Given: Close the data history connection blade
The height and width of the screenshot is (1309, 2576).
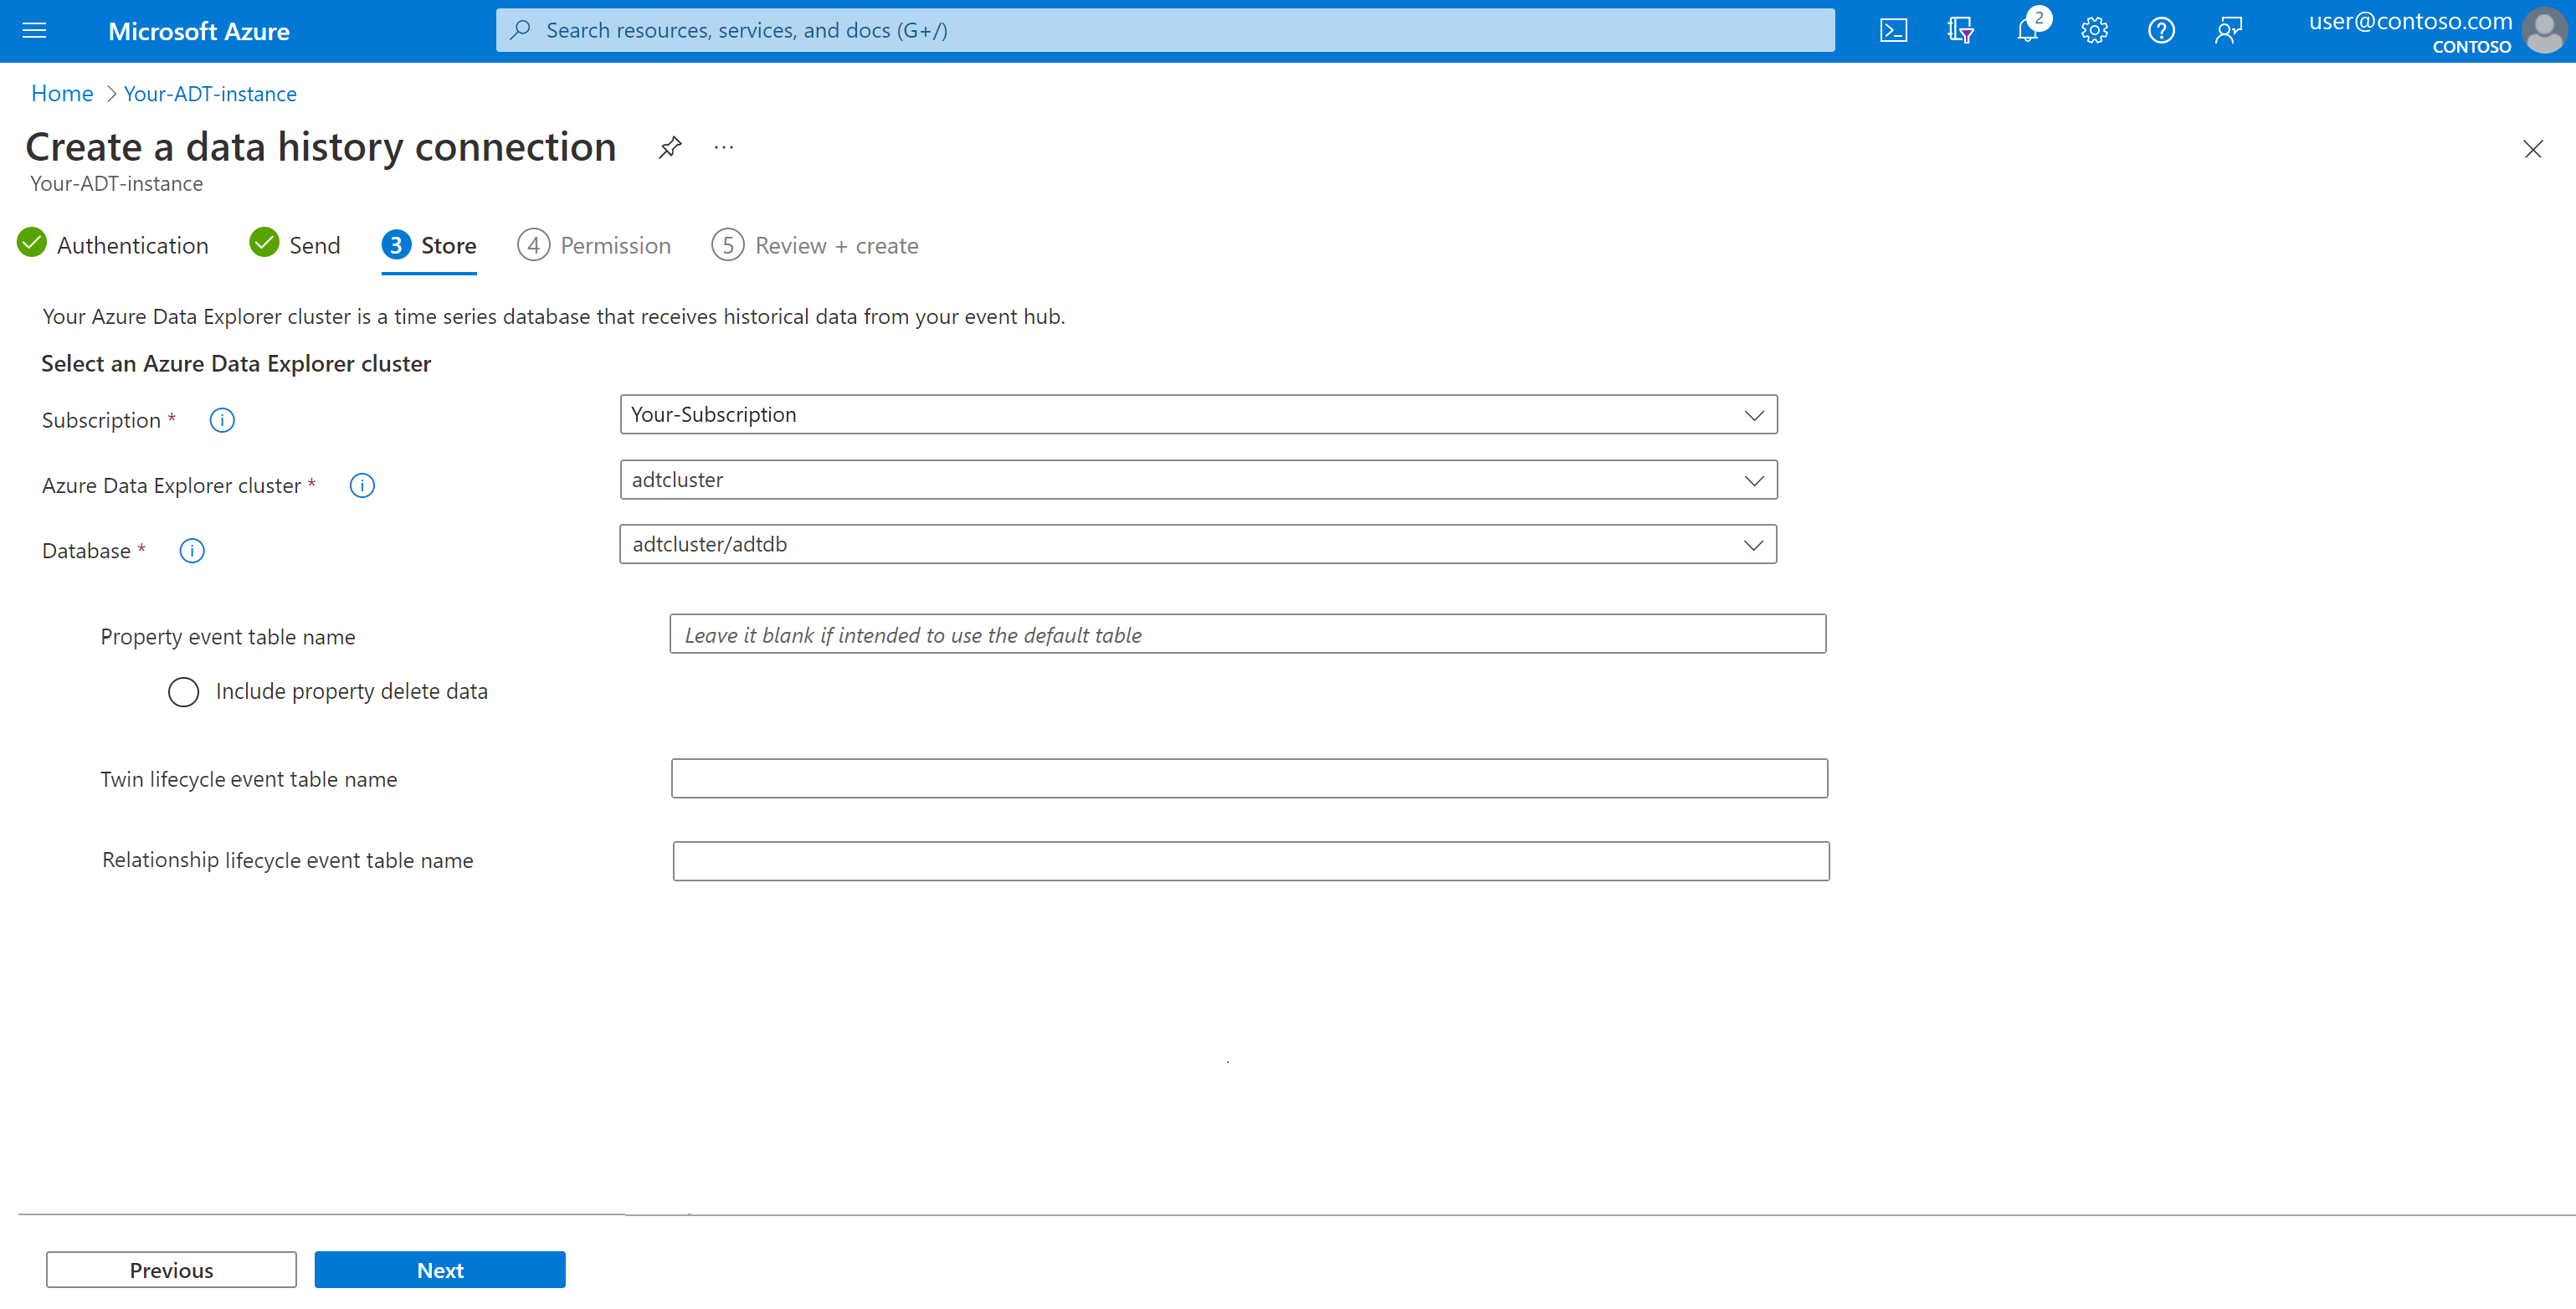Looking at the screenshot, I should point(2532,149).
